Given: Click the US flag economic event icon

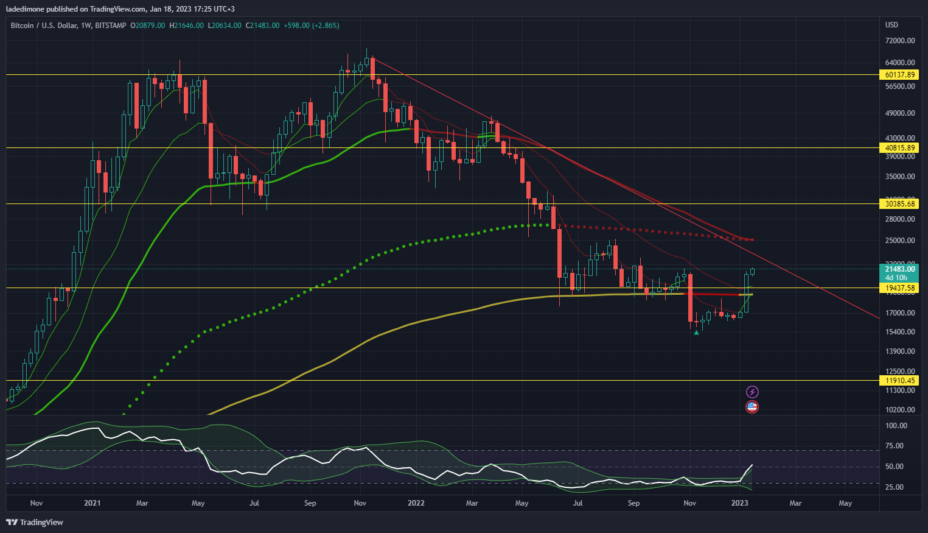Looking at the screenshot, I should pos(752,407).
